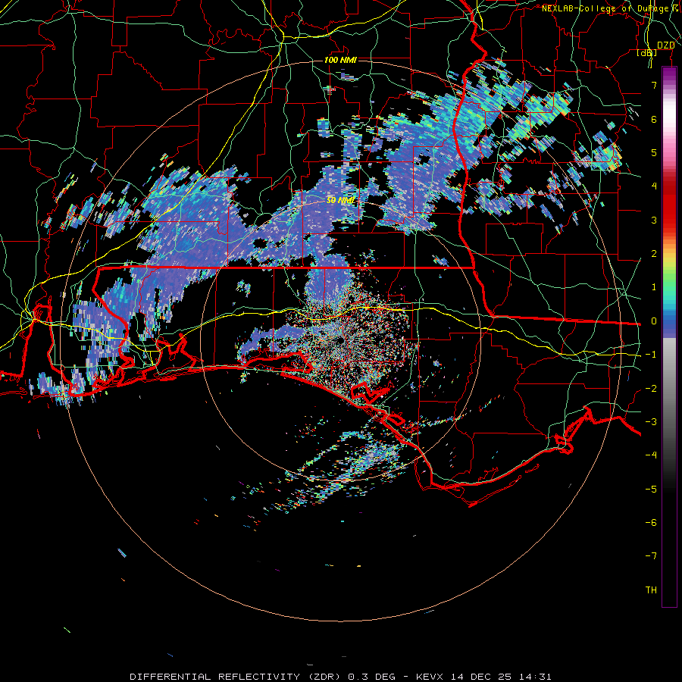This screenshot has height=682, width=682.
Task: Click the 3 value on color scale
Action: point(654,220)
